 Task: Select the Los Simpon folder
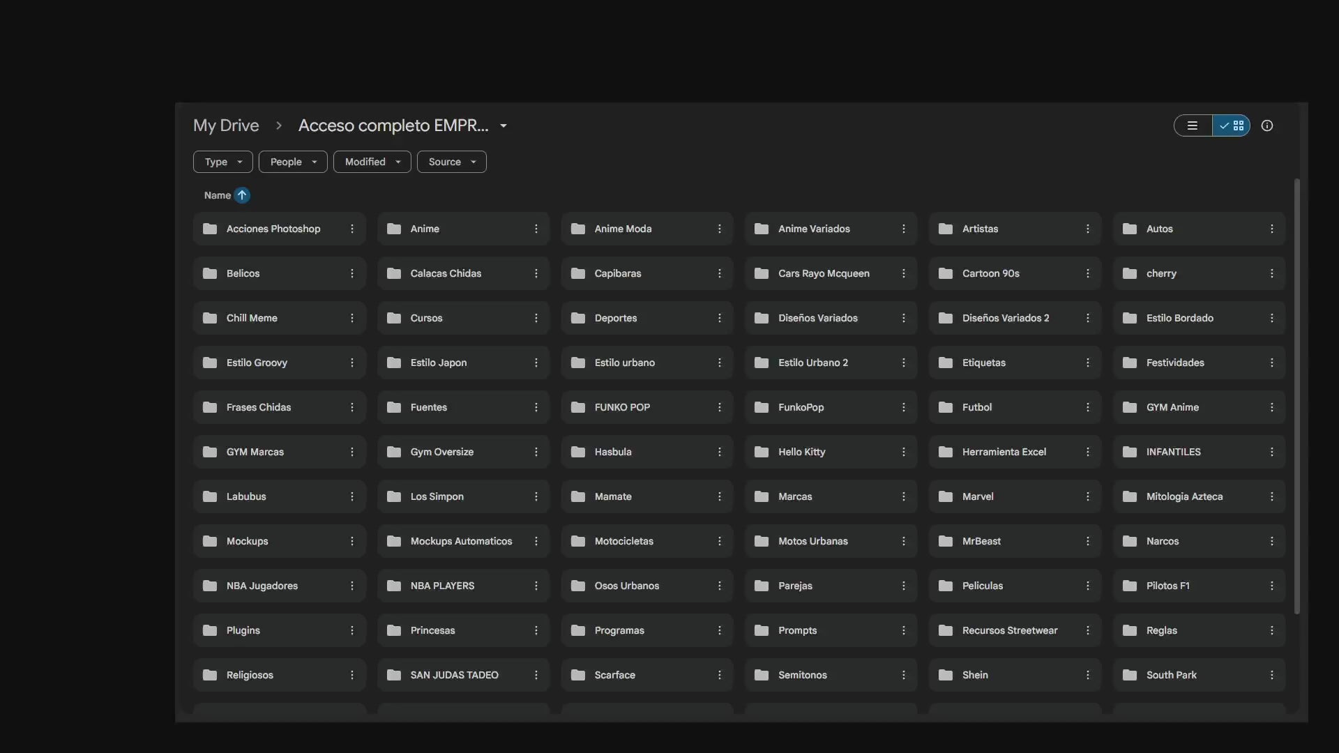(x=463, y=496)
